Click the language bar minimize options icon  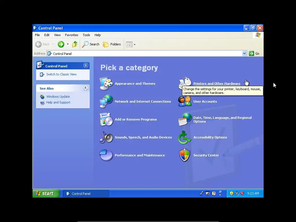(x=220, y=192)
